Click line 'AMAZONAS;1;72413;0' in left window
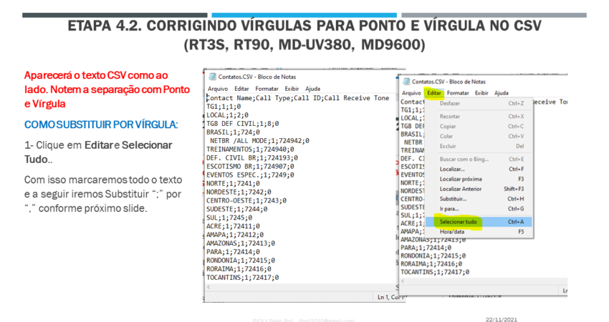609x322 pixels. 241,243
